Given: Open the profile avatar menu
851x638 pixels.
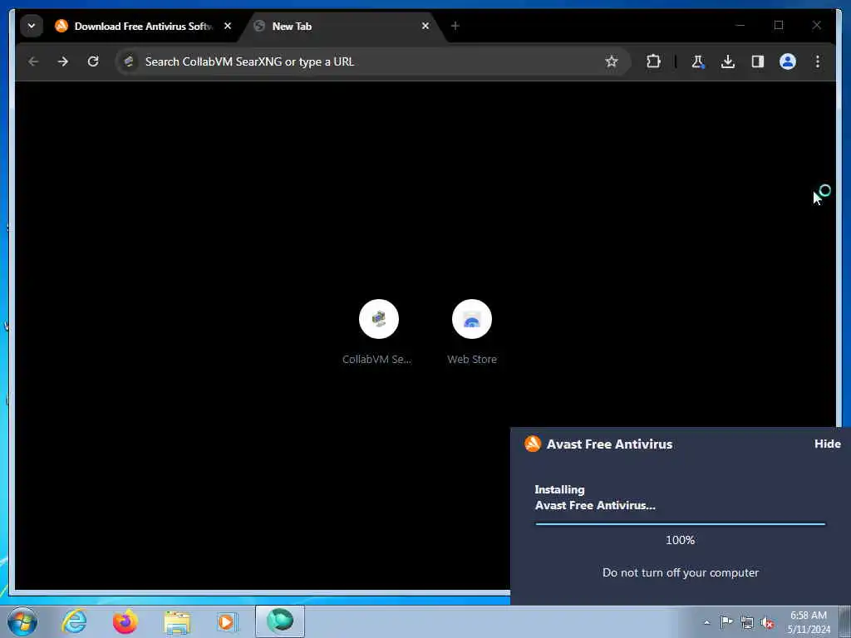Looking at the screenshot, I should point(788,61).
